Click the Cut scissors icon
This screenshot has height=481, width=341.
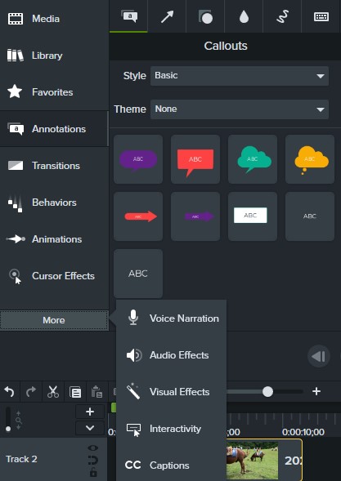click(x=53, y=392)
